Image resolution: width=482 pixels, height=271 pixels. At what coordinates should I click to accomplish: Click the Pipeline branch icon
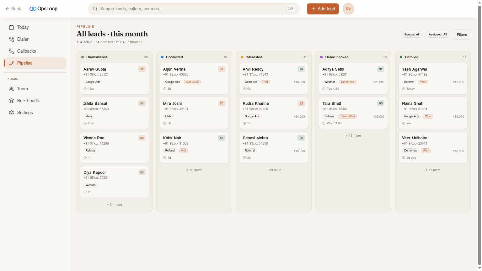(x=11, y=63)
